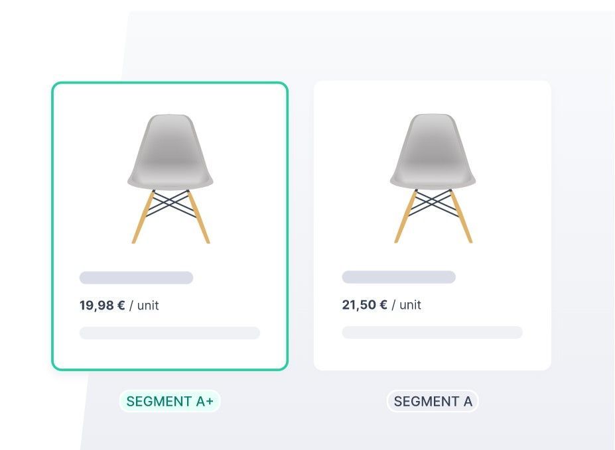Click the grey seat shell of Segment A+ chair
Screen dimensions: 615x450
[x=171, y=152]
